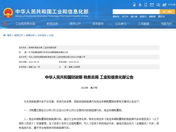Click the 发文机关 row text
This screenshot has height=132, width=176.
[x=38, y=48]
